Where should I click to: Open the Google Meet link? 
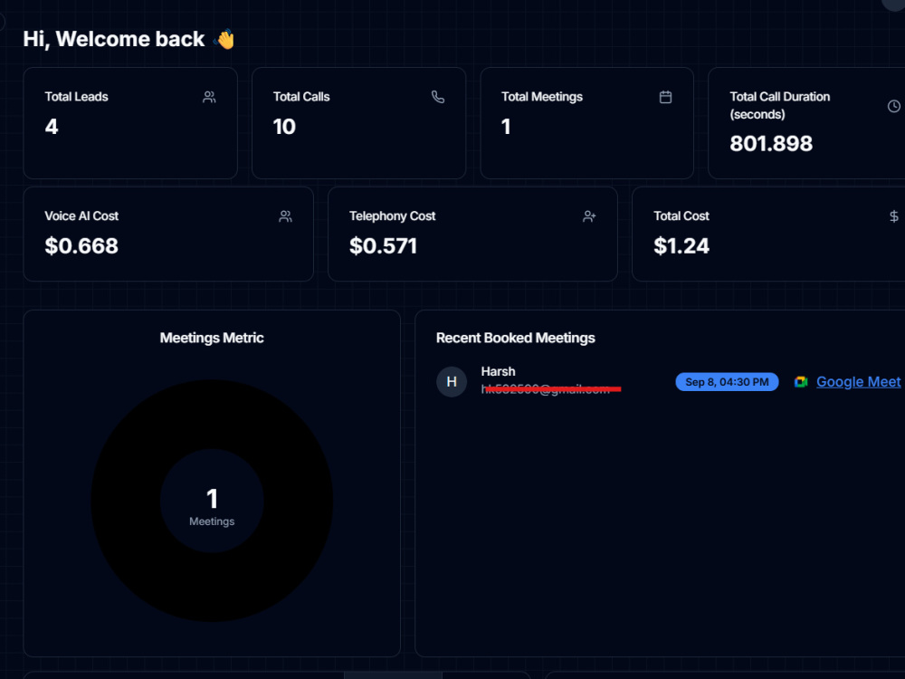858,382
